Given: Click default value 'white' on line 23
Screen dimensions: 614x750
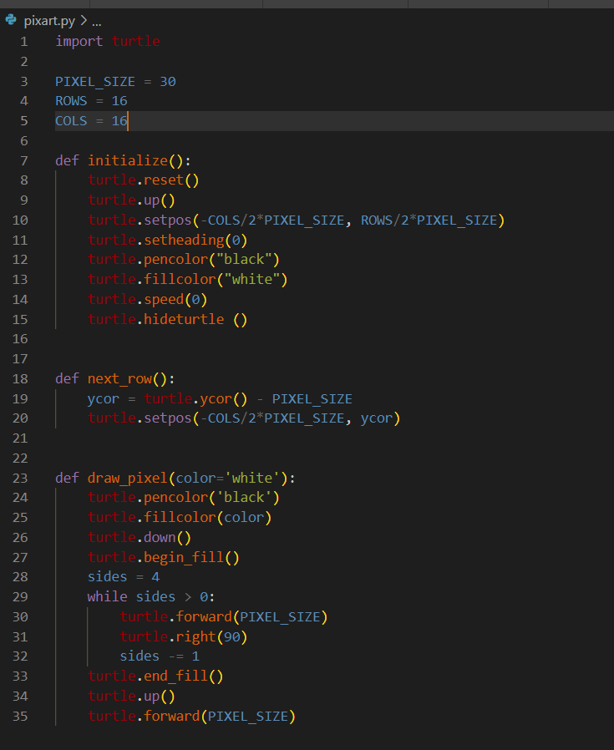Looking at the screenshot, I should (x=252, y=478).
